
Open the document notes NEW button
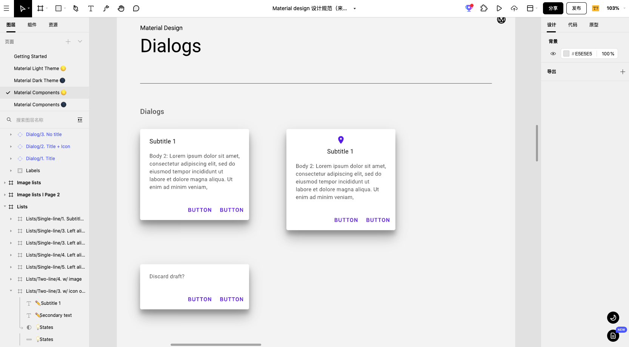coord(613,335)
